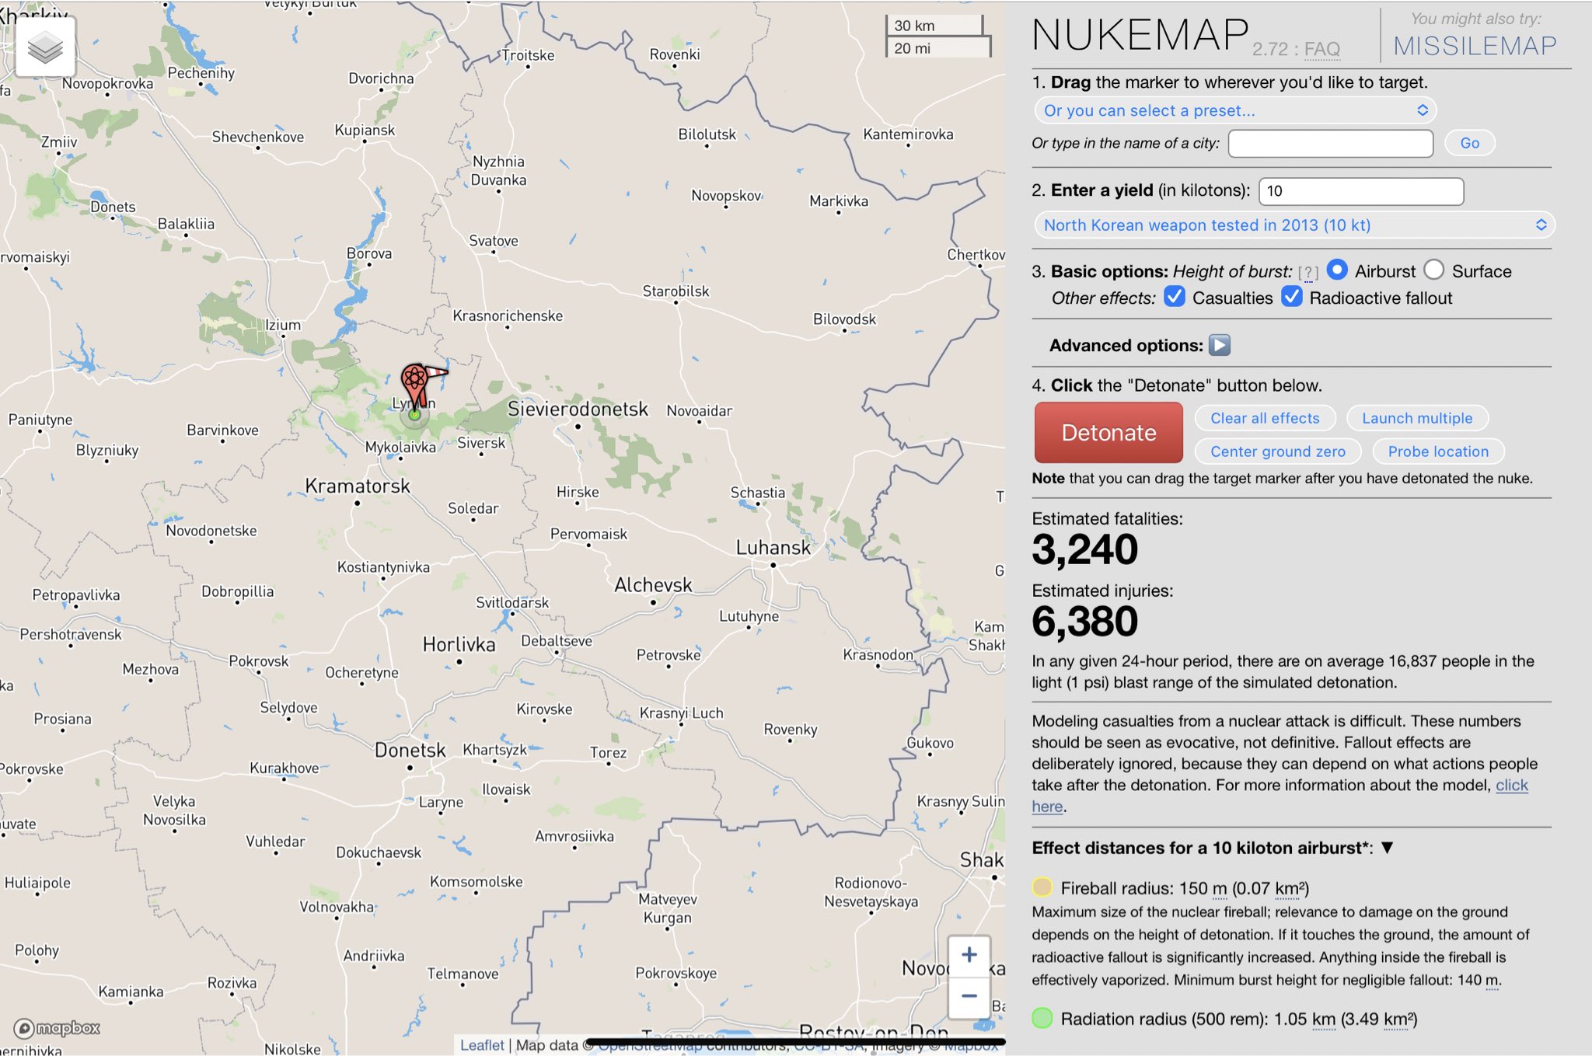Click the radiation radius green swatch
Viewport: 1592px width, 1056px height.
pos(1042,1018)
